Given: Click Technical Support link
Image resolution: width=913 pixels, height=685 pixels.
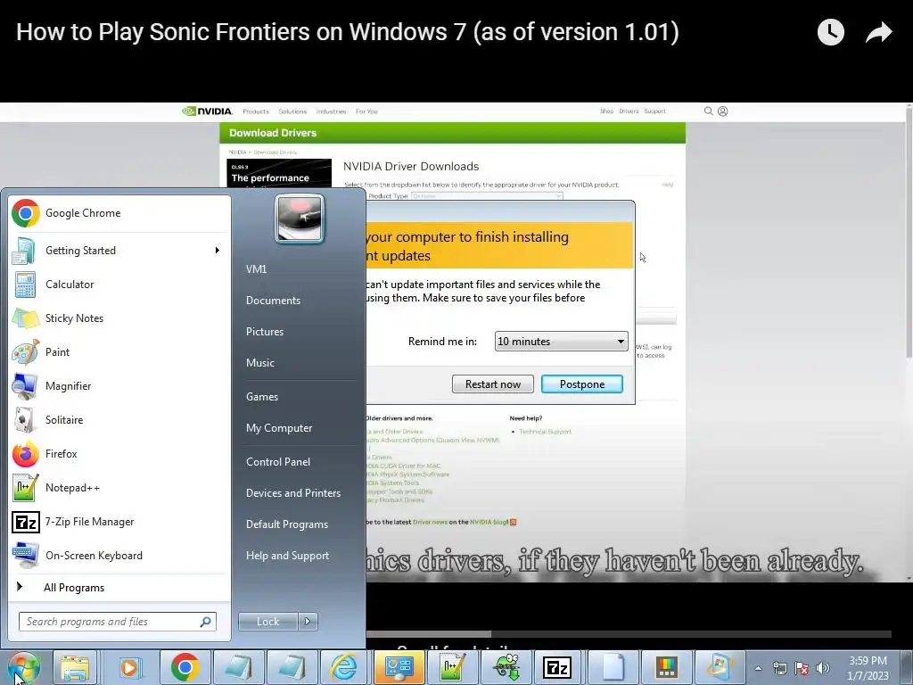Looking at the screenshot, I should pyautogui.click(x=545, y=432).
